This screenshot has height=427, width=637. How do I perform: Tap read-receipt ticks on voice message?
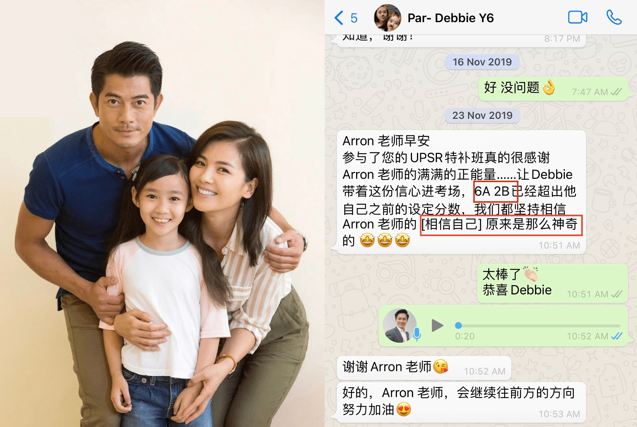(617, 336)
